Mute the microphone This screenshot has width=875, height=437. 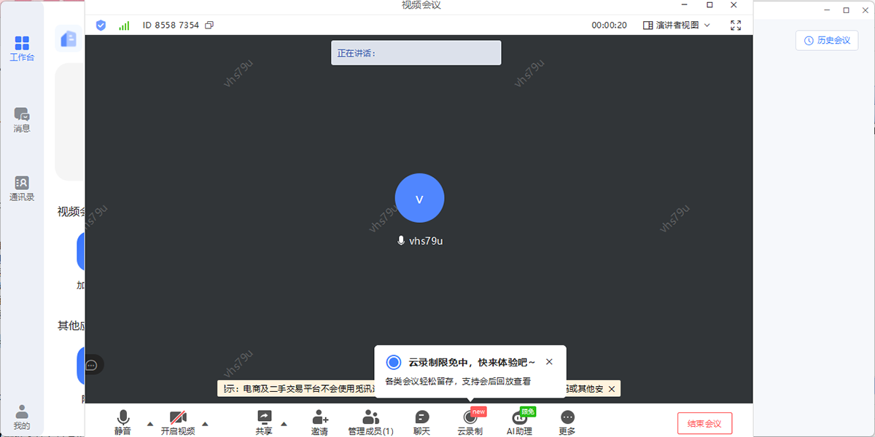pyautogui.click(x=122, y=421)
